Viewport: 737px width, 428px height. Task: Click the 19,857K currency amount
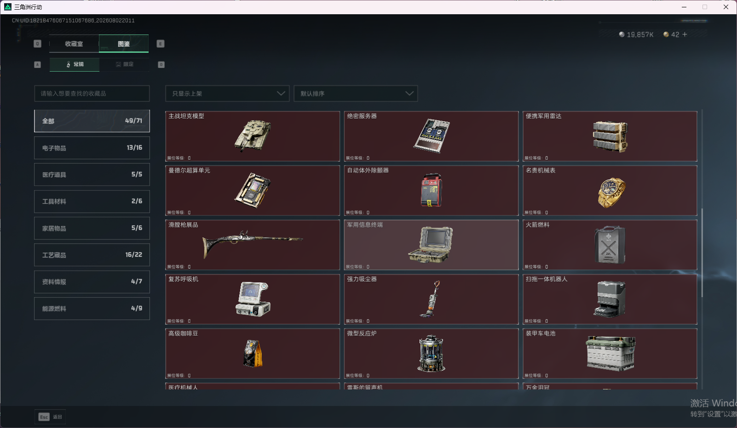click(640, 35)
